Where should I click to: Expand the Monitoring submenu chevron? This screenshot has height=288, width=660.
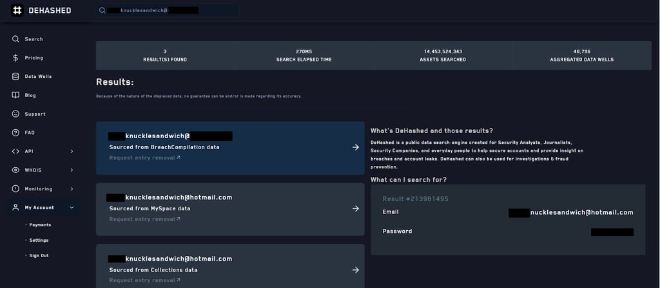(x=72, y=189)
